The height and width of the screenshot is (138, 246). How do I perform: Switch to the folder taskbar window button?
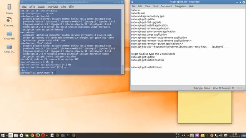63,135
